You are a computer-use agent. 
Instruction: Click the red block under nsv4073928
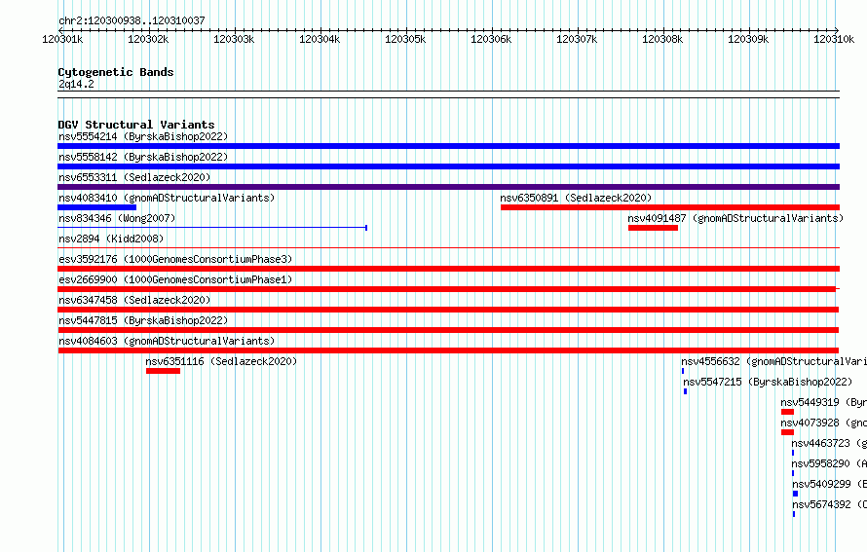787,432
